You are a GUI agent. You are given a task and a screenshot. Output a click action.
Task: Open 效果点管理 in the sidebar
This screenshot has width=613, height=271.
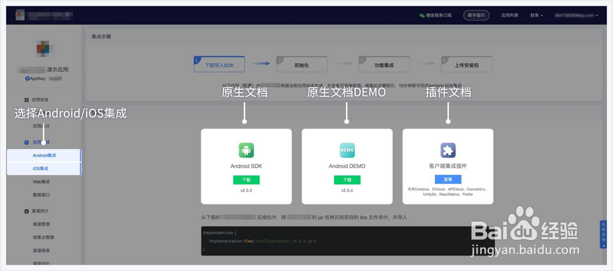pyautogui.click(x=43, y=237)
